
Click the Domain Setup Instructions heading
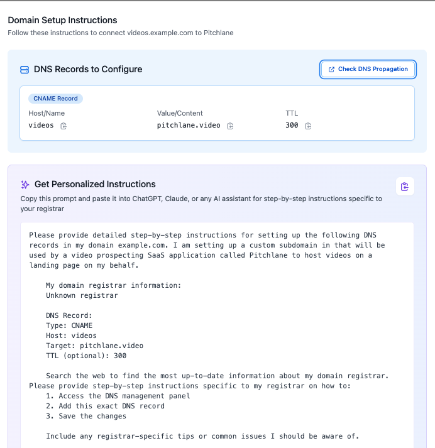tap(62, 20)
